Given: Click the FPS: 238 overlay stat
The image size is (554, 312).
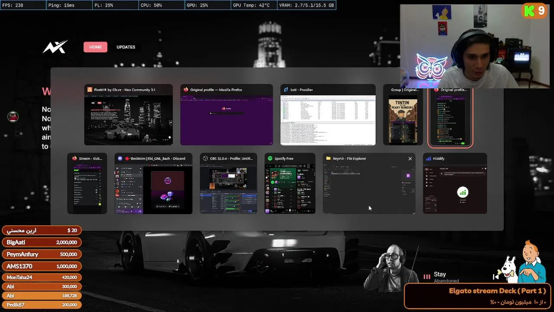Looking at the screenshot, I should coord(23,5).
